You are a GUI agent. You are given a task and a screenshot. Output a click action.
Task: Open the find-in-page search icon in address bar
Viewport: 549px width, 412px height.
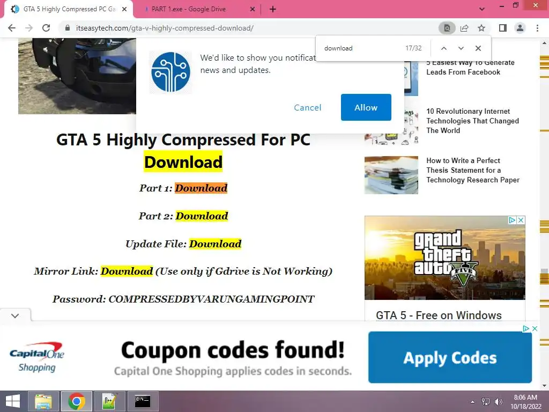pyautogui.click(x=447, y=28)
